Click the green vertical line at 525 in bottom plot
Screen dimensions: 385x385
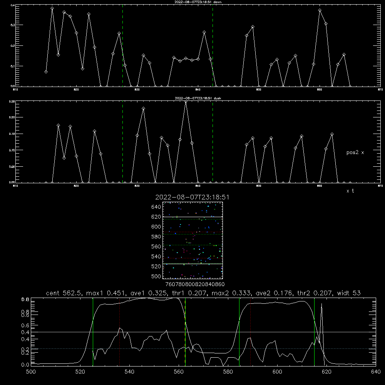pos(93,331)
